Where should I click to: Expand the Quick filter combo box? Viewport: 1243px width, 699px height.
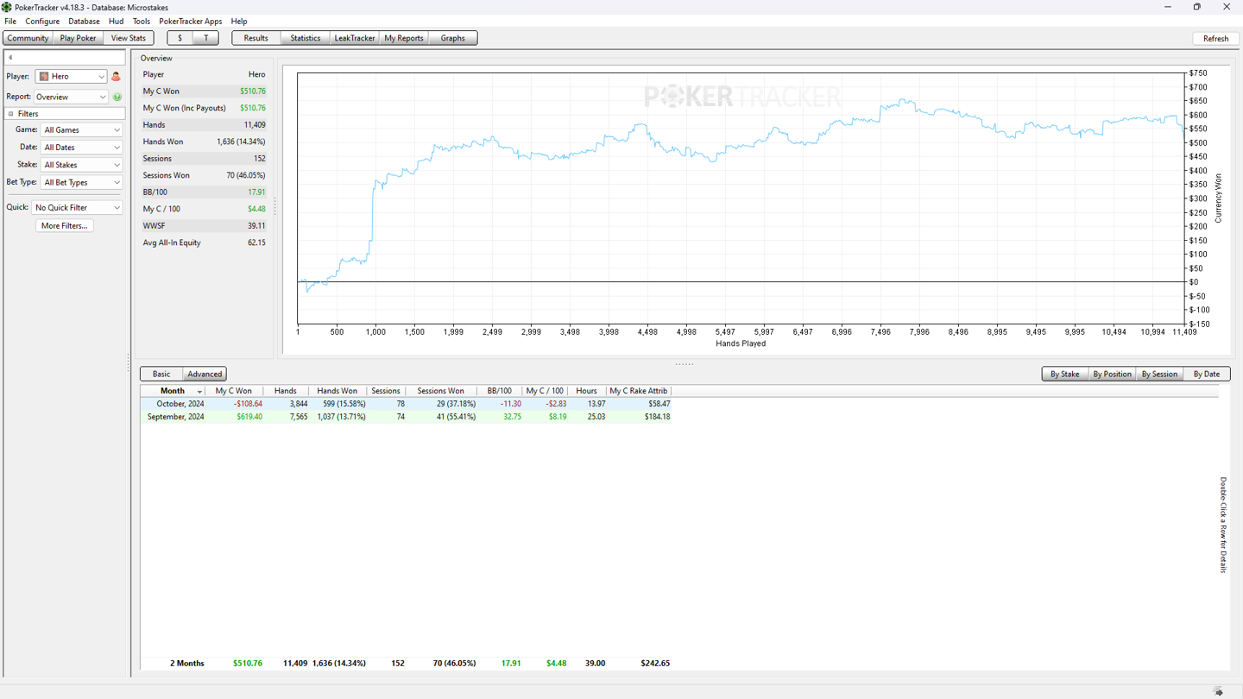[77, 208]
